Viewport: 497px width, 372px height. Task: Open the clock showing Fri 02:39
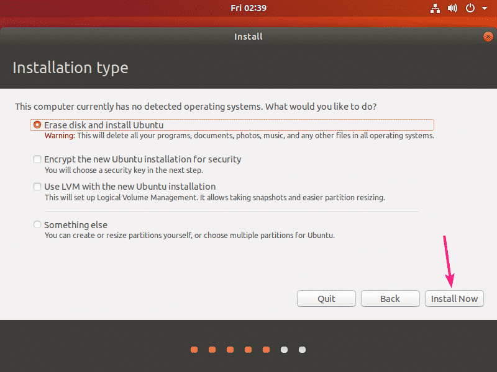click(248, 8)
